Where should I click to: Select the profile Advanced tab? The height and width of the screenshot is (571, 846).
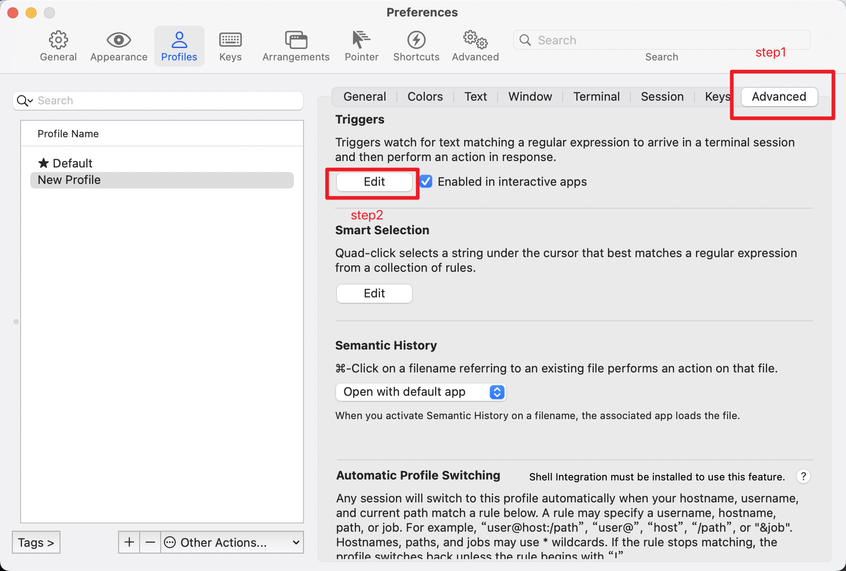point(779,97)
